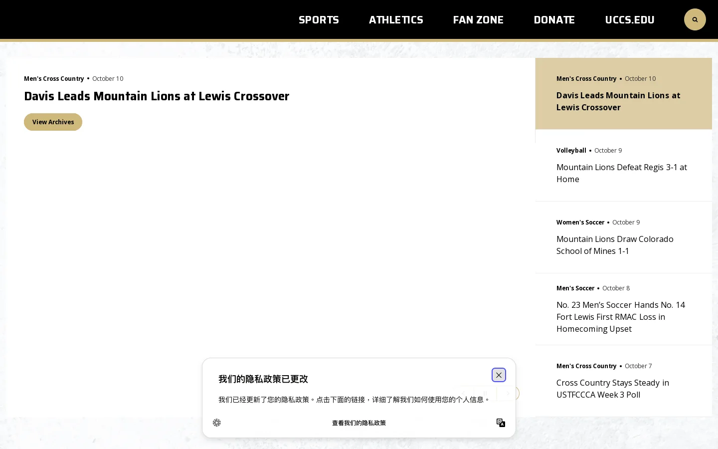
Task: Click the Women's Soccer category label
Action: coord(580,222)
